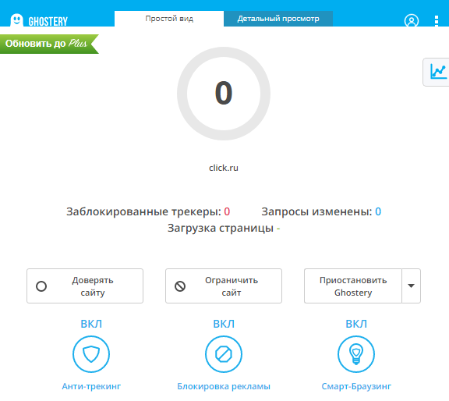449x401 pixels.
Task: Click the click.ru site name
Action: click(224, 168)
